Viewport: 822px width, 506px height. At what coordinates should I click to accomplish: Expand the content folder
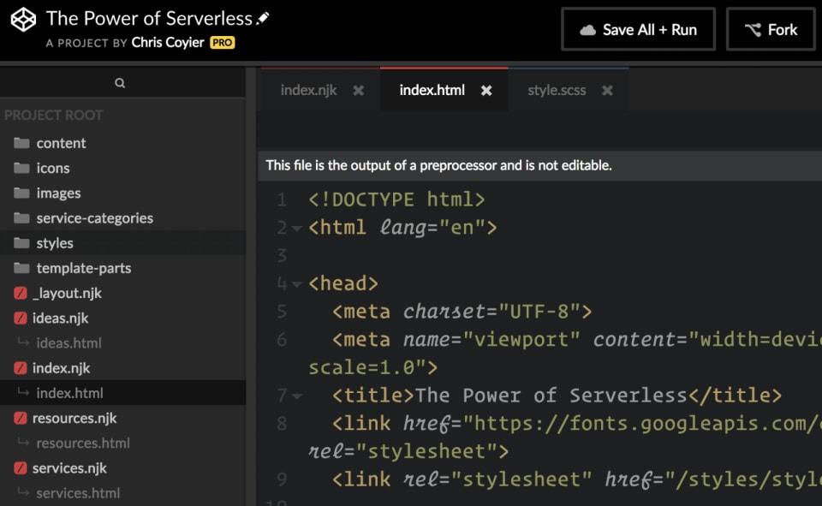(x=60, y=143)
